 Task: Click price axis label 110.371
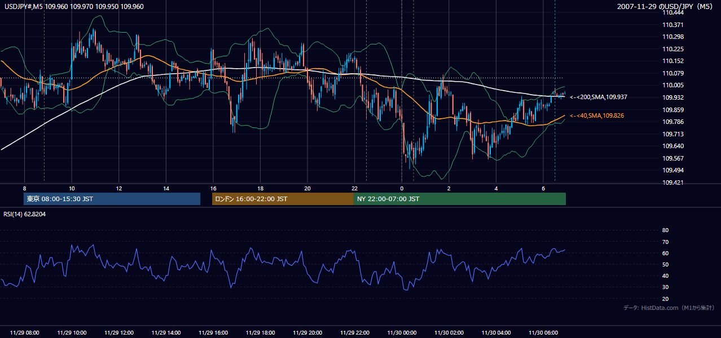[x=673, y=25]
